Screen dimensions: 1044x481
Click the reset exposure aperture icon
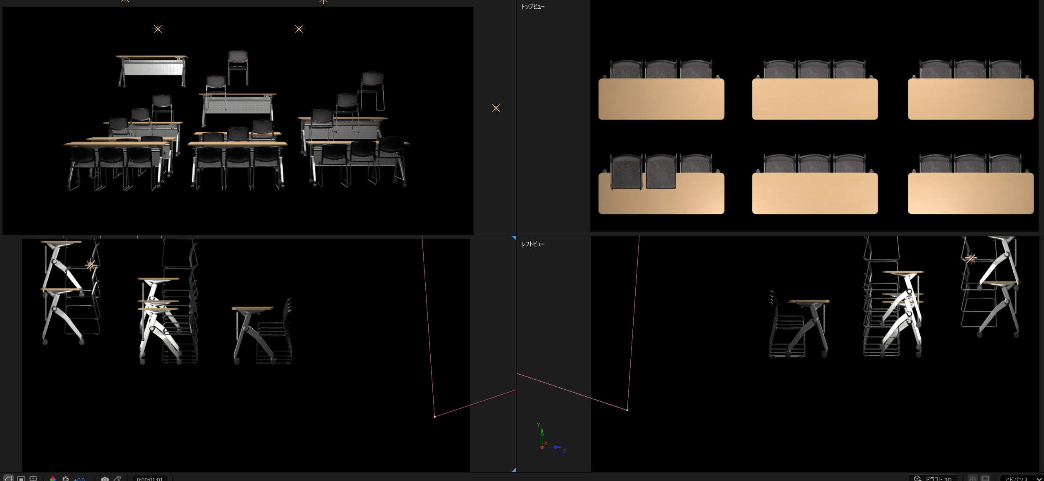tap(66, 479)
